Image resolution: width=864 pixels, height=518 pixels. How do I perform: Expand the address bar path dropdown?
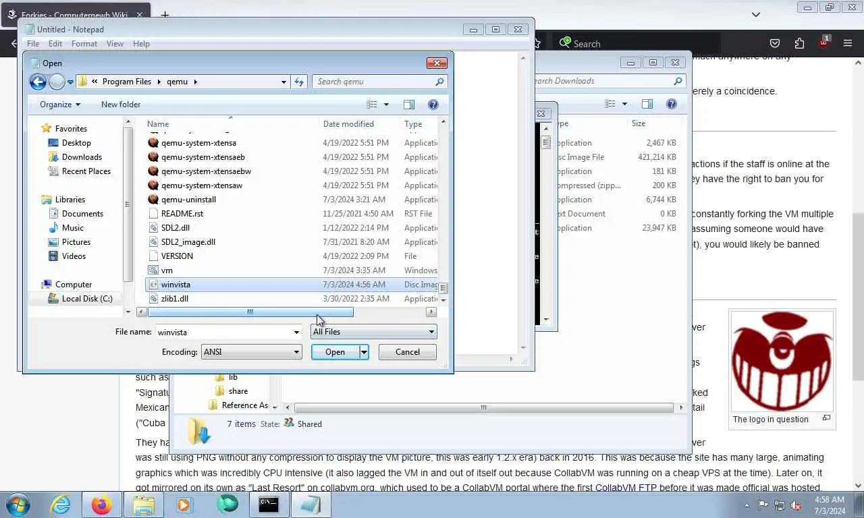(x=283, y=82)
